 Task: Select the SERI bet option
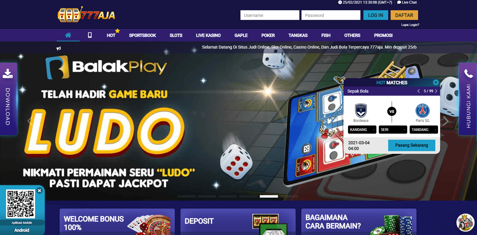[393, 129]
